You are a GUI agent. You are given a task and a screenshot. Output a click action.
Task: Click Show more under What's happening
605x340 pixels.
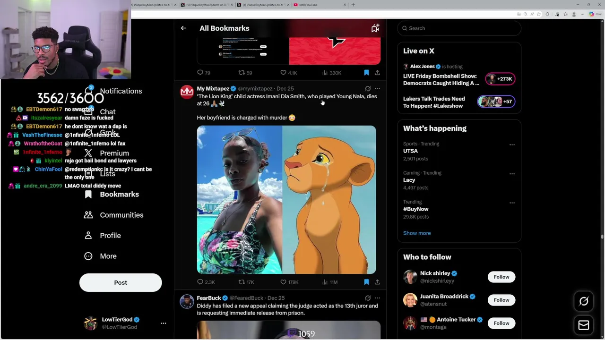coord(417,233)
